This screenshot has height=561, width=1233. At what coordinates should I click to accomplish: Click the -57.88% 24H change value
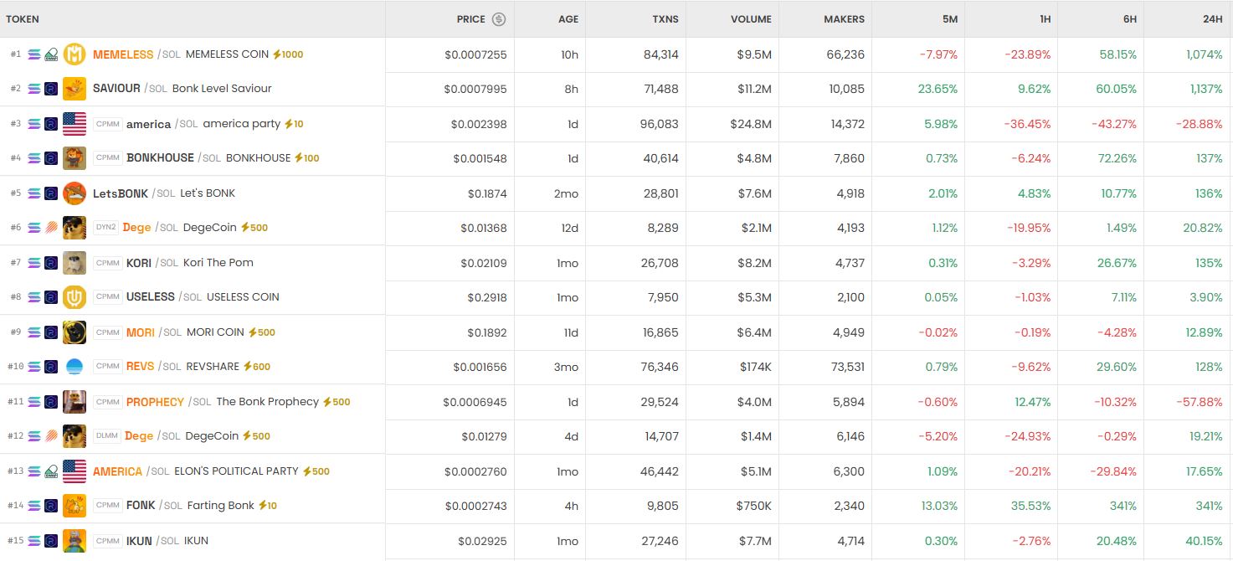coord(1199,402)
